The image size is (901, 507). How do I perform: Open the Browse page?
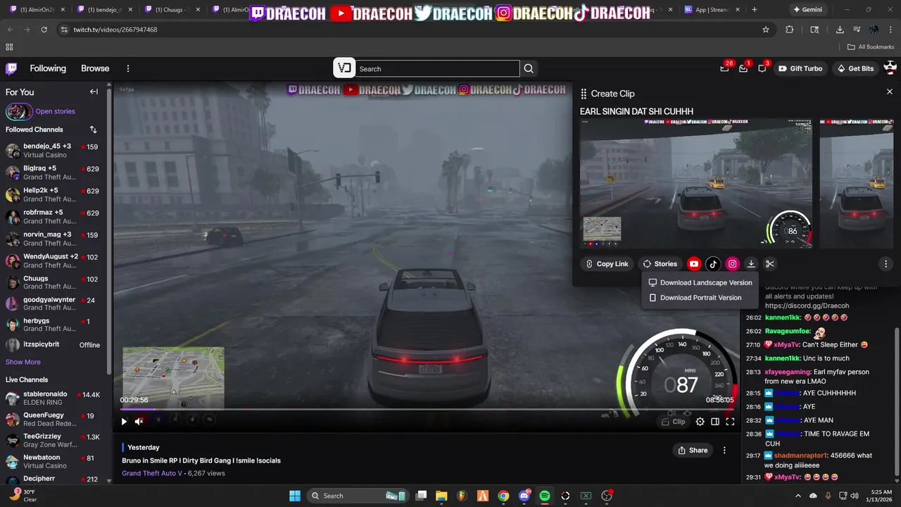pyautogui.click(x=95, y=68)
